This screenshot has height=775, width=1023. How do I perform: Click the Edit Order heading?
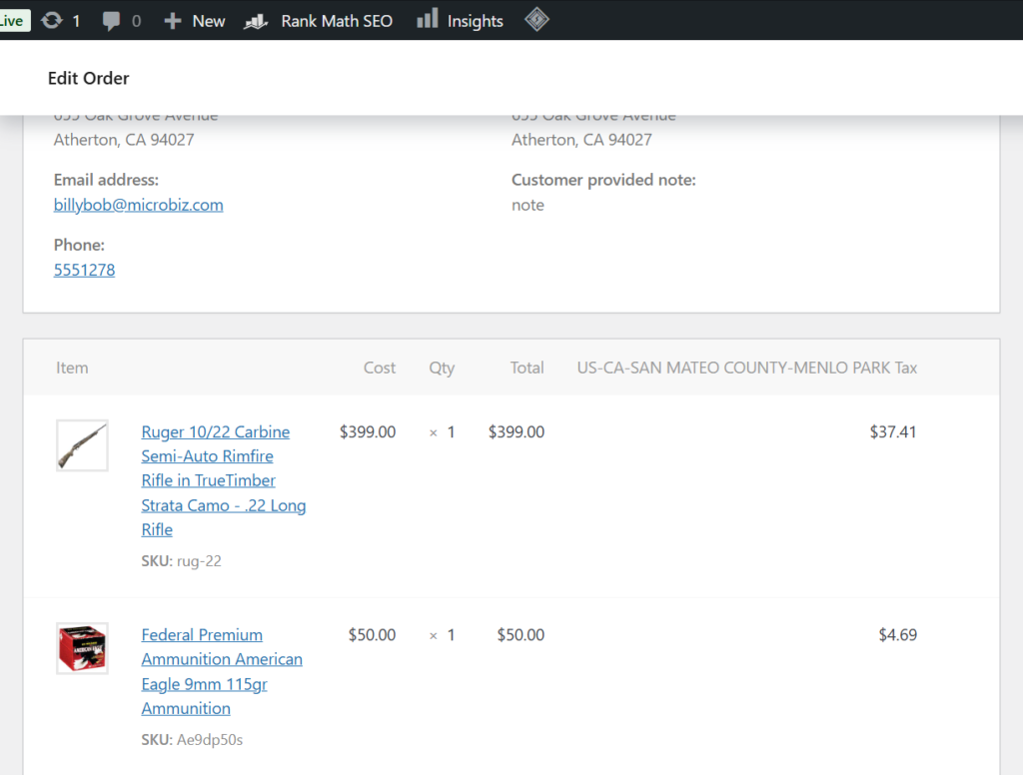88,78
